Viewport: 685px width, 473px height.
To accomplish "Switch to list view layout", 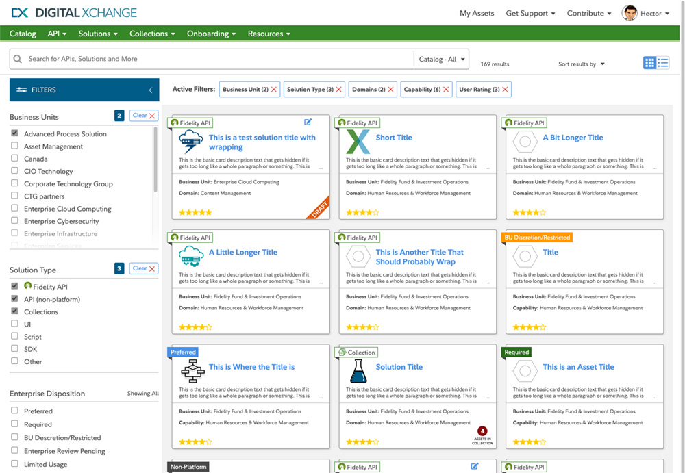I will coord(664,63).
